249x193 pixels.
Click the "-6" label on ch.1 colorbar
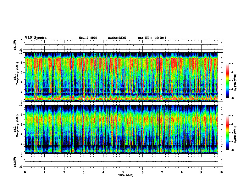[x=232, y=64]
